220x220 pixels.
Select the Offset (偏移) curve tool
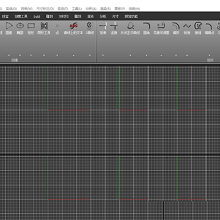point(176,28)
